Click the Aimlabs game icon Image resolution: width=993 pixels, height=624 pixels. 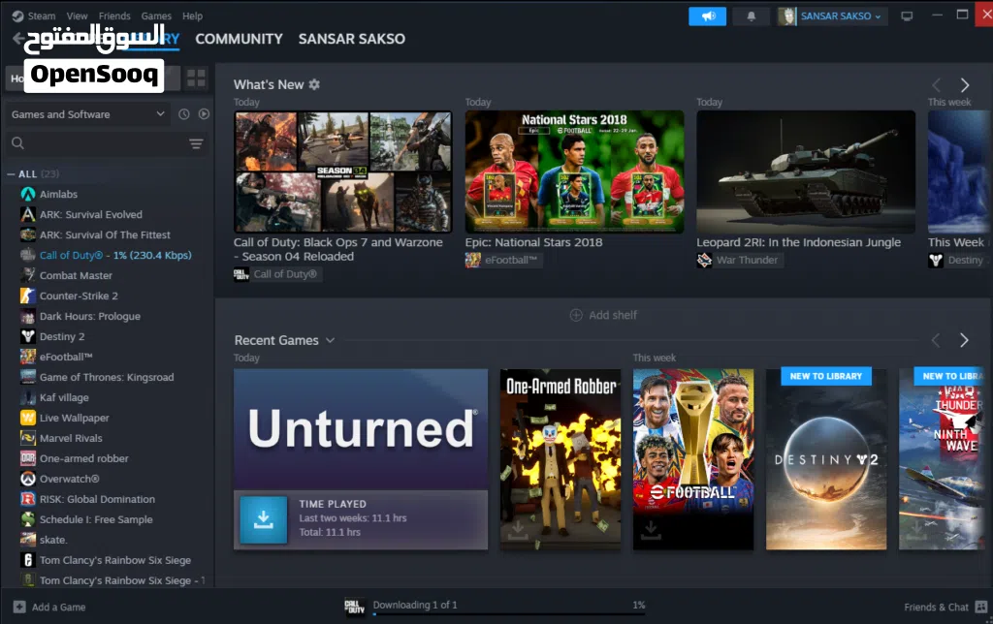(28, 195)
